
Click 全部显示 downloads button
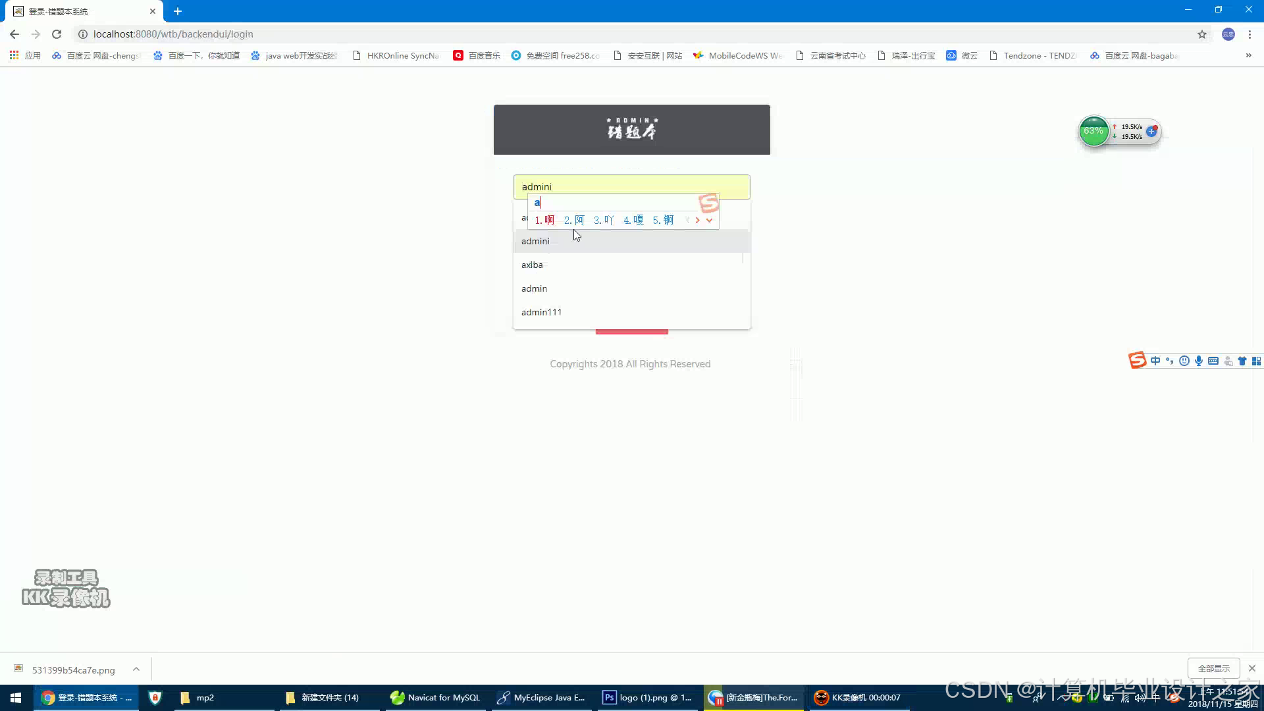(1213, 668)
